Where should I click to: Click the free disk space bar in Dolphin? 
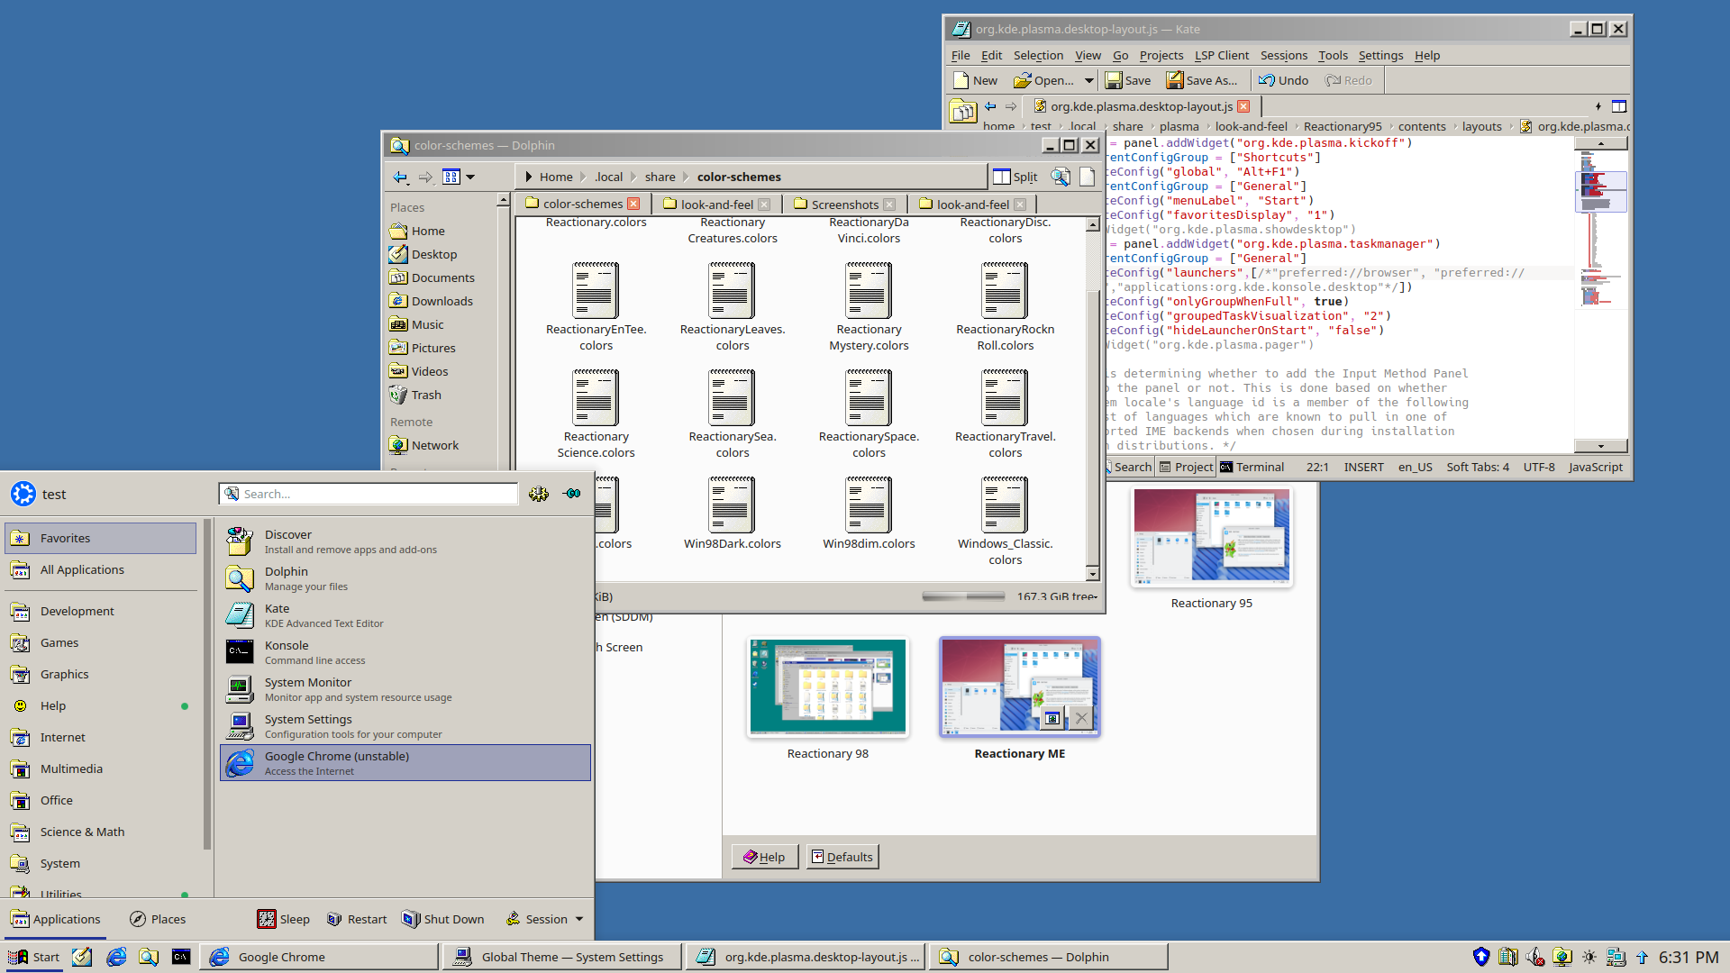[963, 596]
